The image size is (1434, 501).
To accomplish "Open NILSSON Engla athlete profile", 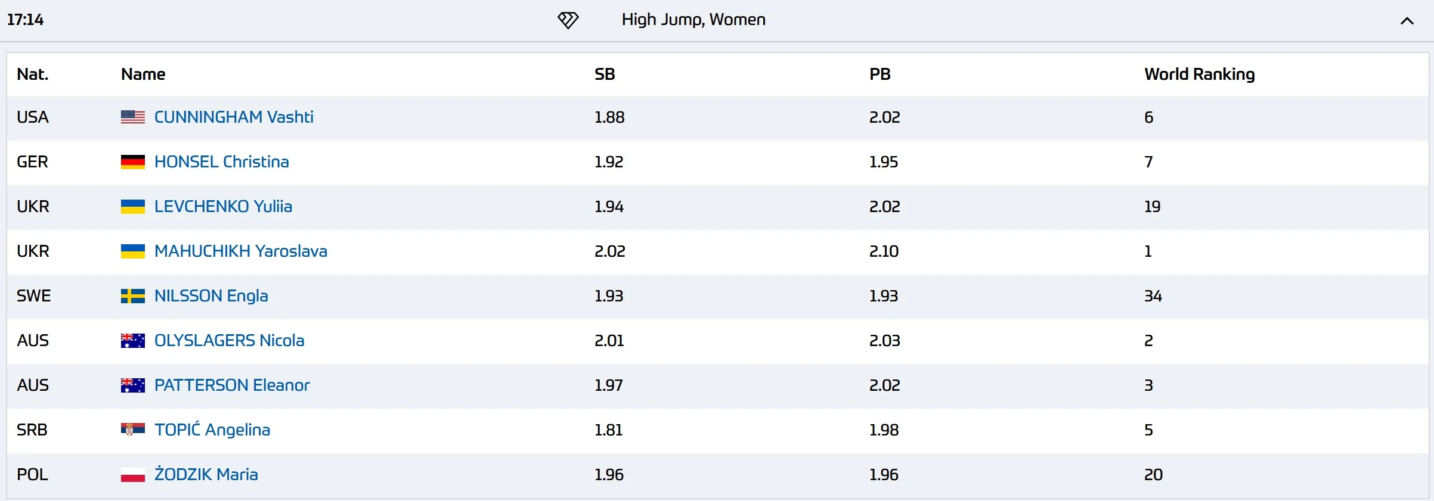I will pyautogui.click(x=211, y=296).
